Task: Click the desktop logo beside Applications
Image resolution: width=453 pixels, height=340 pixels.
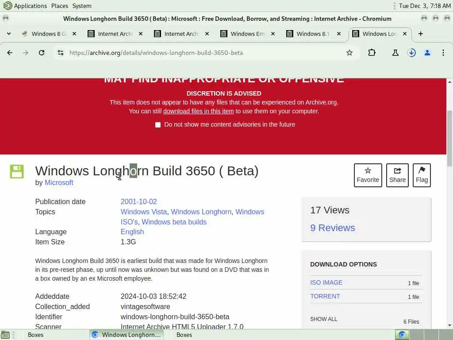Action: click(8, 5)
